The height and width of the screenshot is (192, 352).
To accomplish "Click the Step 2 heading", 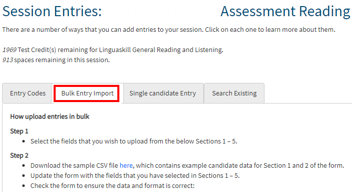I will click(19, 156).
